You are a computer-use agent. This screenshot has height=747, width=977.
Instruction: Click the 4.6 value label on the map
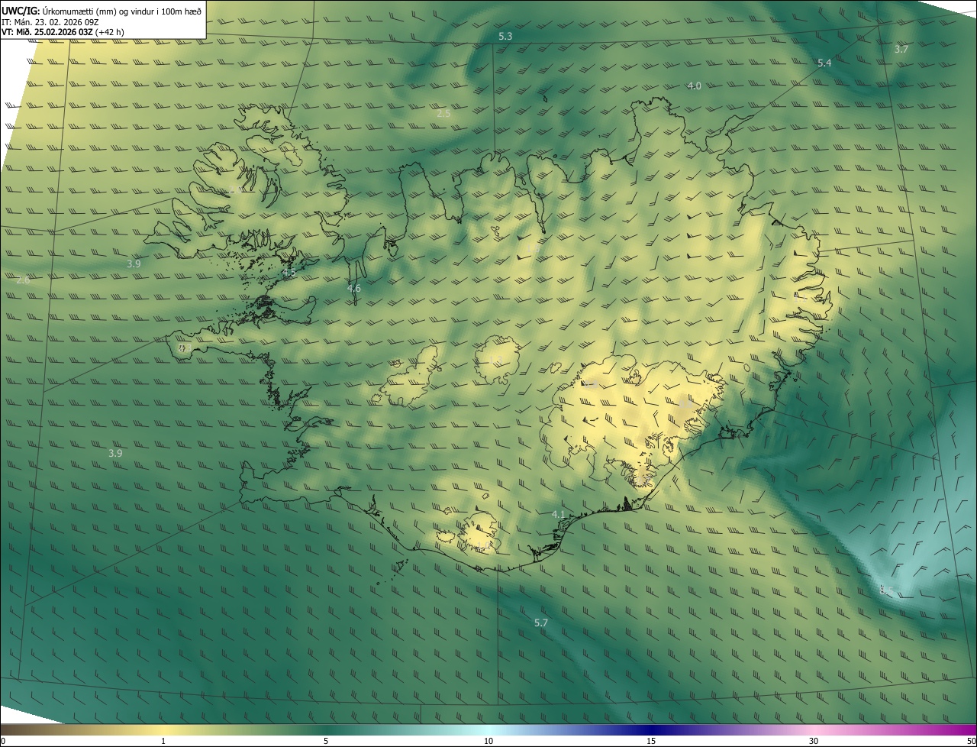coord(353,288)
